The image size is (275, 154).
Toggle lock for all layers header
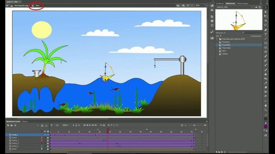point(48,131)
